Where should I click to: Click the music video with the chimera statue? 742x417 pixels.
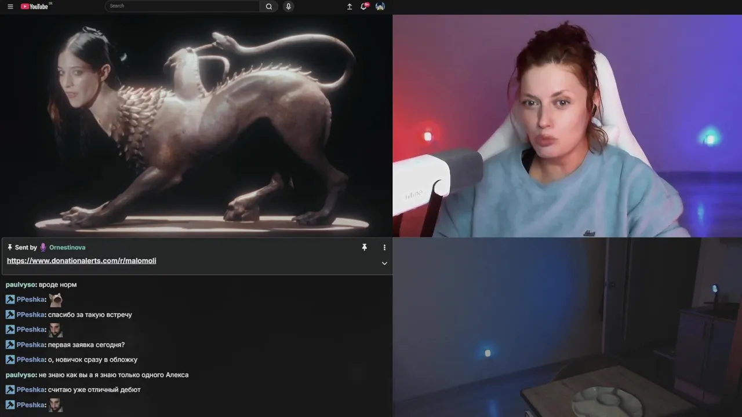pos(196,125)
